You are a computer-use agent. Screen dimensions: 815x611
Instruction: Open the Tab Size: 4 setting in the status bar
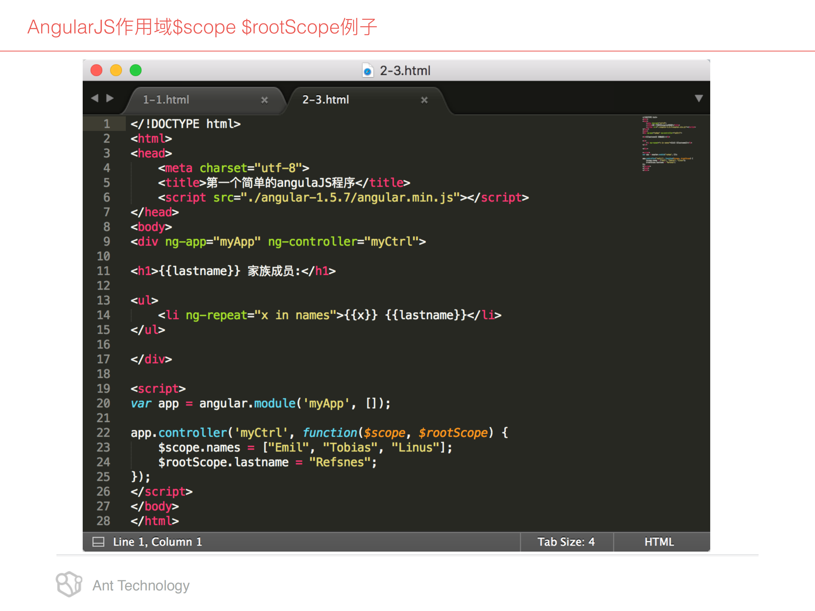click(x=566, y=542)
